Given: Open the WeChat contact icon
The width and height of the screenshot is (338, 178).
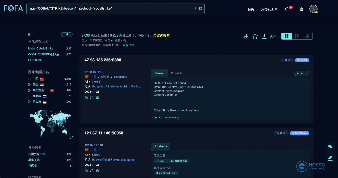Looking at the screenshot, I should coord(330,146).
